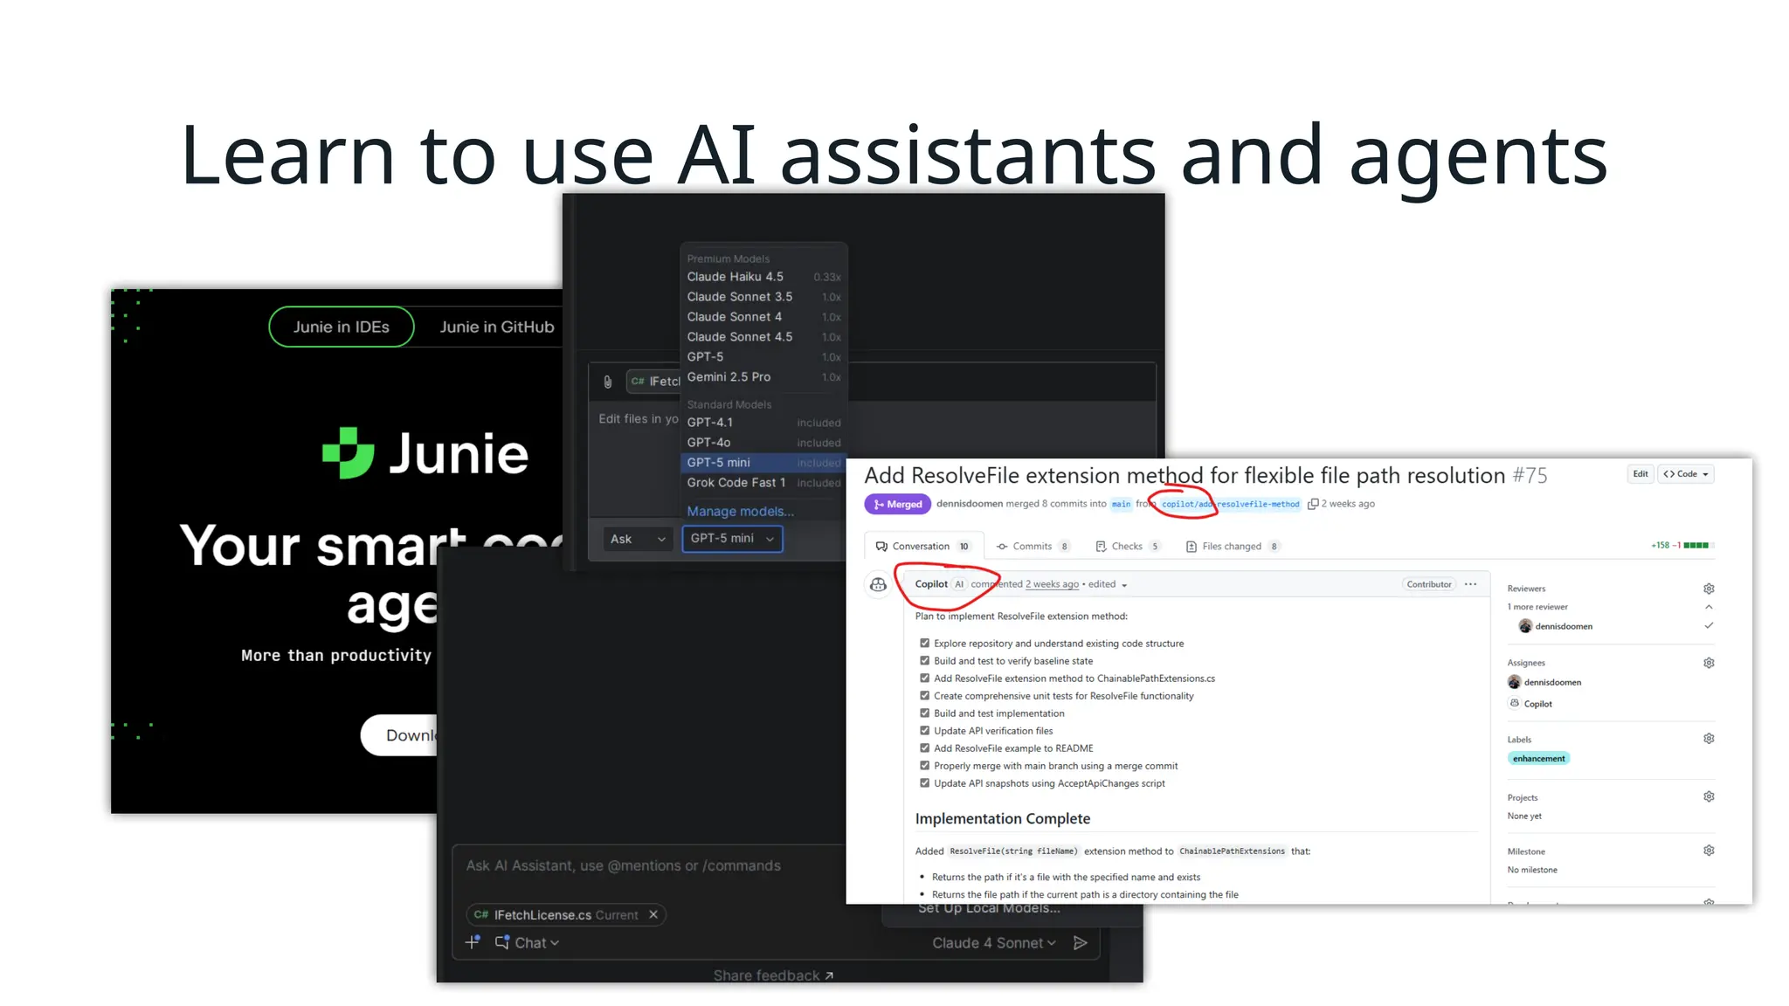
Task: Toggle 'Update API verification files' checkbox
Action: [x=924, y=730]
